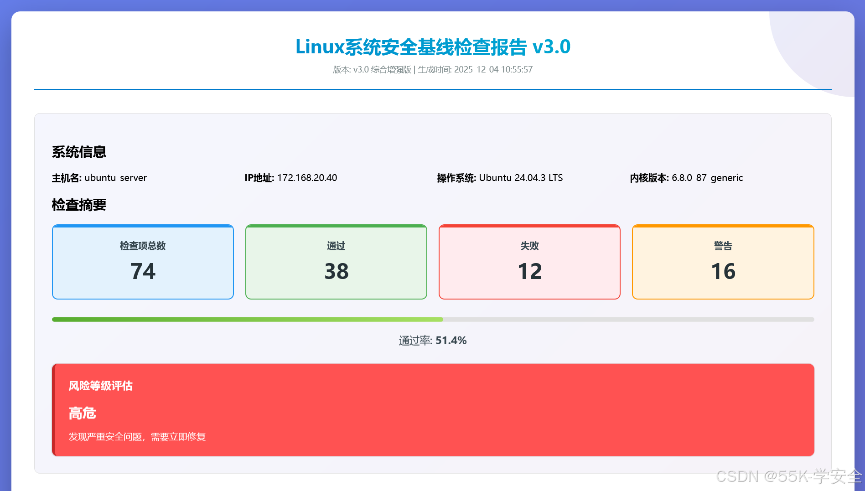Image resolution: width=865 pixels, height=491 pixels.
Task: Click the 通过率 51.4% pass-rate text
Action: pyautogui.click(x=432, y=340)
